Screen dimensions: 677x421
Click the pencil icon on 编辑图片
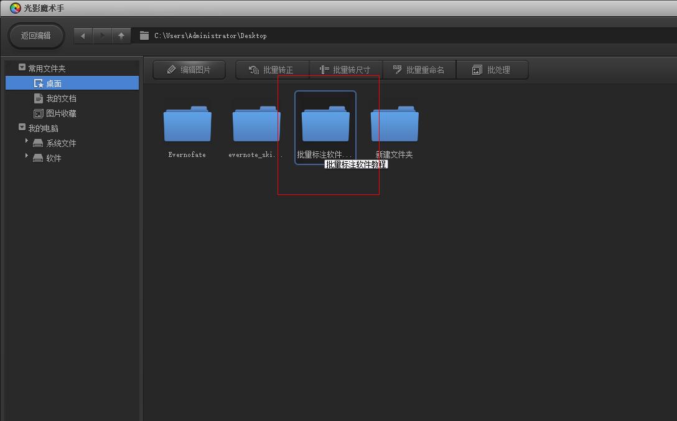click(171, 69)
